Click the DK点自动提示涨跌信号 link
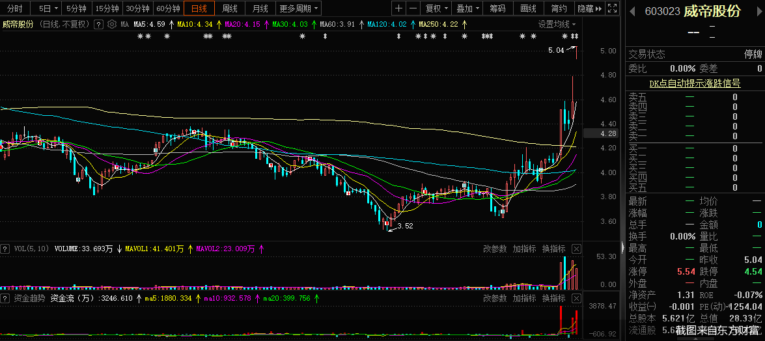Screen dimensions: 765x341 (x=695, y=83)
